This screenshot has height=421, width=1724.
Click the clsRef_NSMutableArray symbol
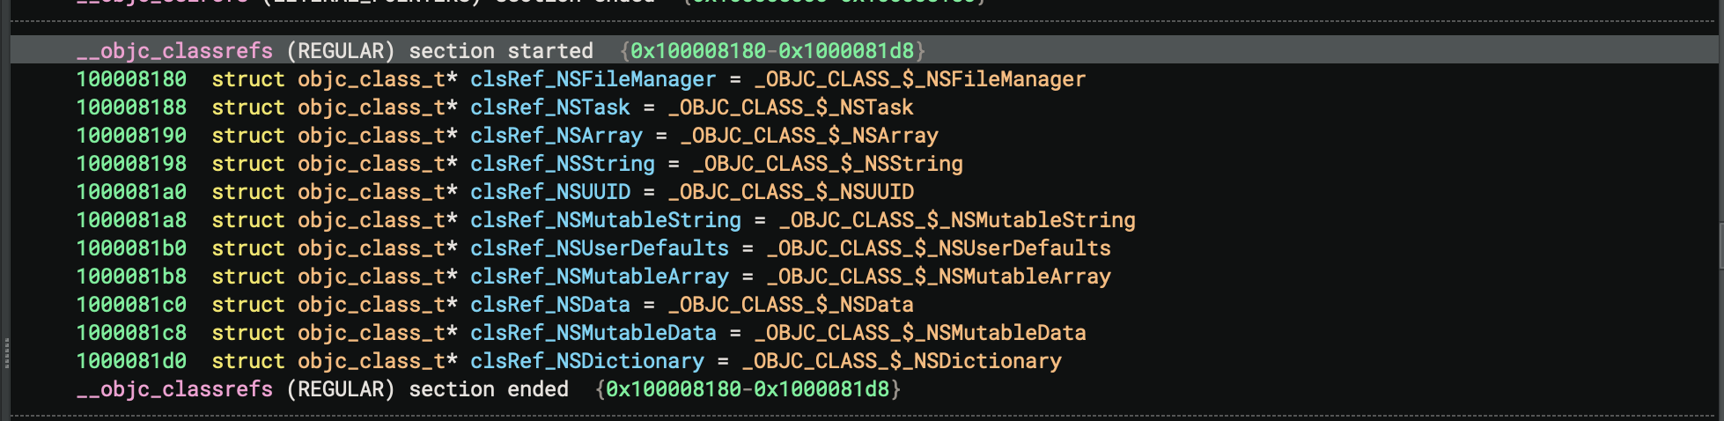pyautogui.click(x=600, y=277)
